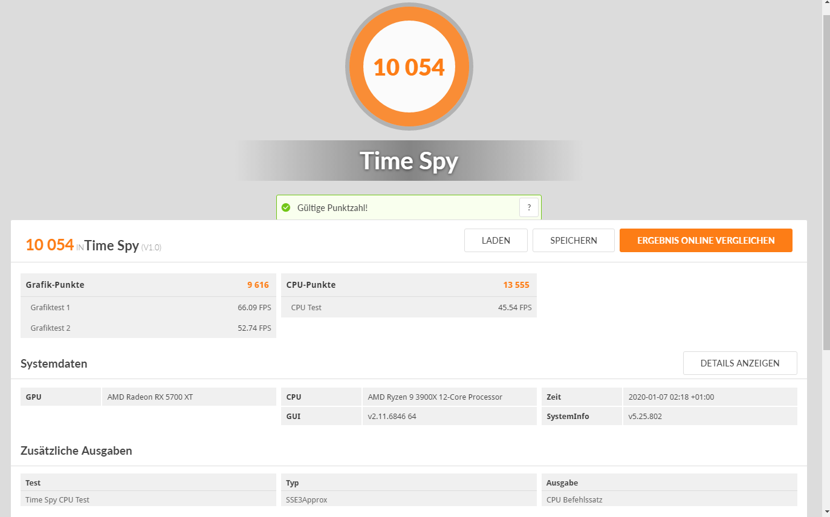Click the orange 10 054 score circle

coord(409,67)
